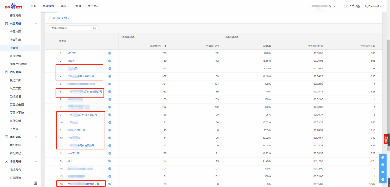Click the blue trend icon beside MOS管 row 1
The width and height of the screenshot is (390, 187).
[110, 53]
